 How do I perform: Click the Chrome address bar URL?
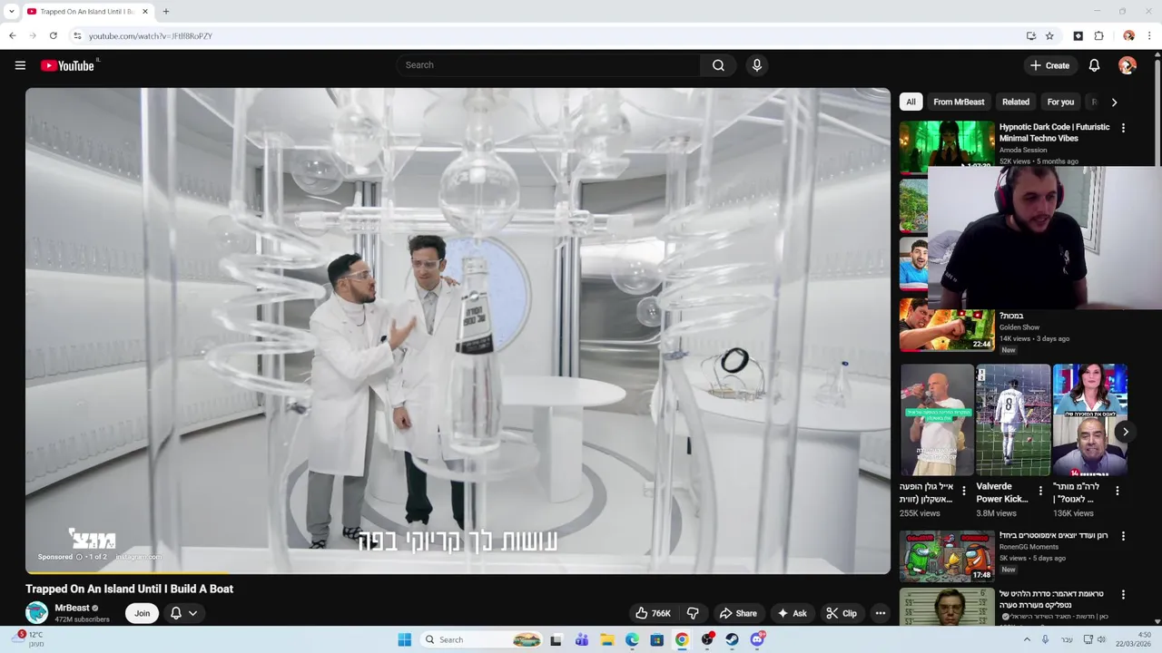(x=151, y=36)
